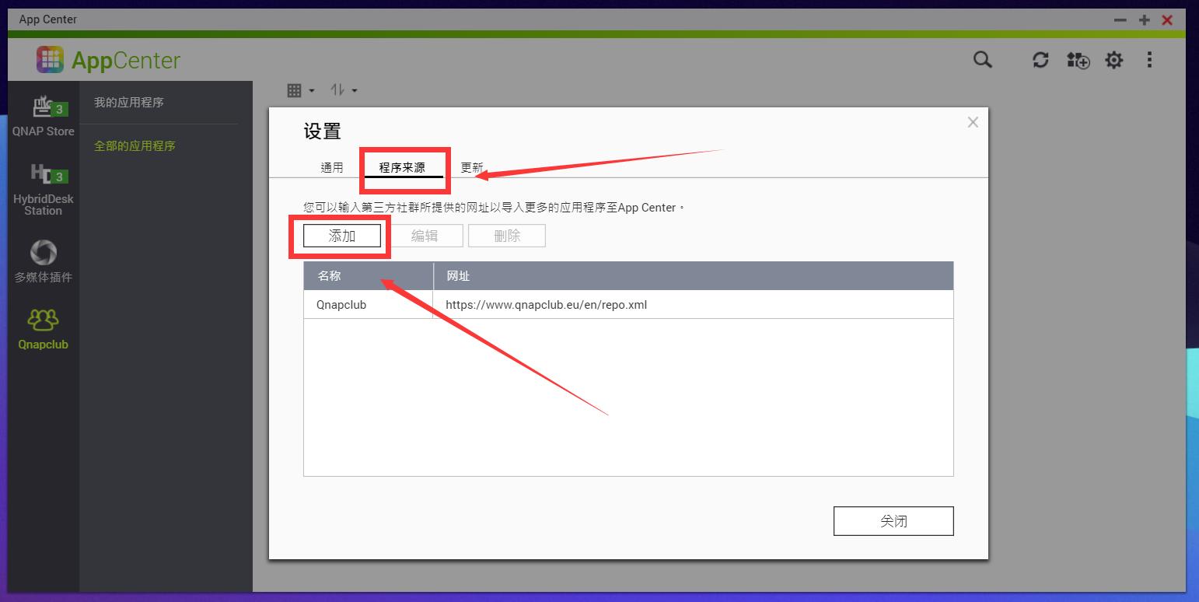Close the 设置 dialog with X

coord(973,122)
